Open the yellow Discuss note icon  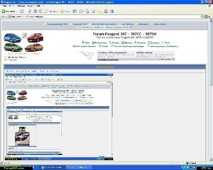tap(101, 11)
